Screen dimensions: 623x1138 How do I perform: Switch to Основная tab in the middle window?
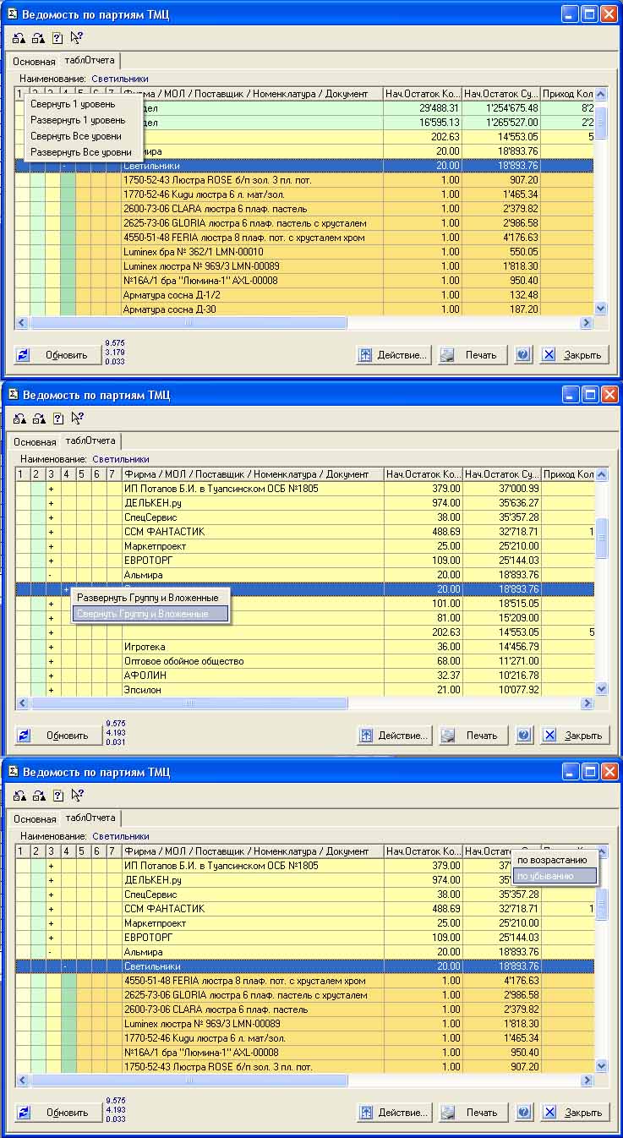(x=35, y=441)
